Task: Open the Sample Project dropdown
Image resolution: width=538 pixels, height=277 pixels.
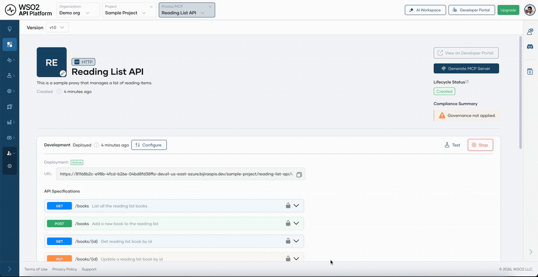Action: 129,10
